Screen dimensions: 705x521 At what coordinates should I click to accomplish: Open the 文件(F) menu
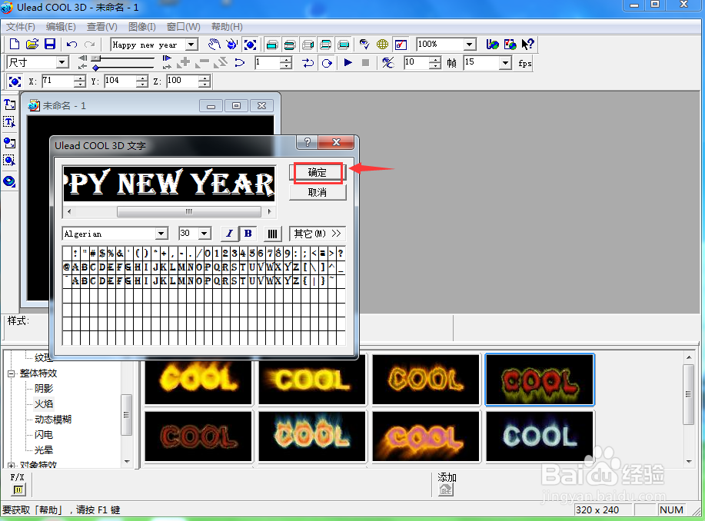click(20, 27)
